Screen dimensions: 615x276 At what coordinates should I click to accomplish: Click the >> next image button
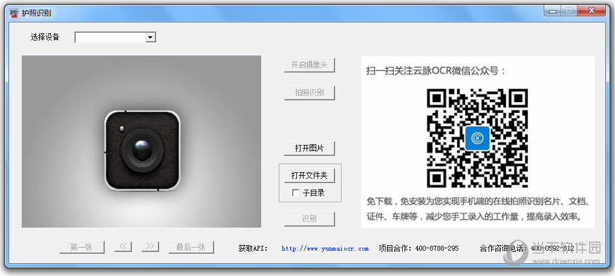tap(150, 246)
